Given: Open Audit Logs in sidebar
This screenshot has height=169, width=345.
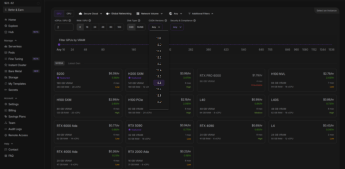Looking at the screenshot, I should click(6, 129).
